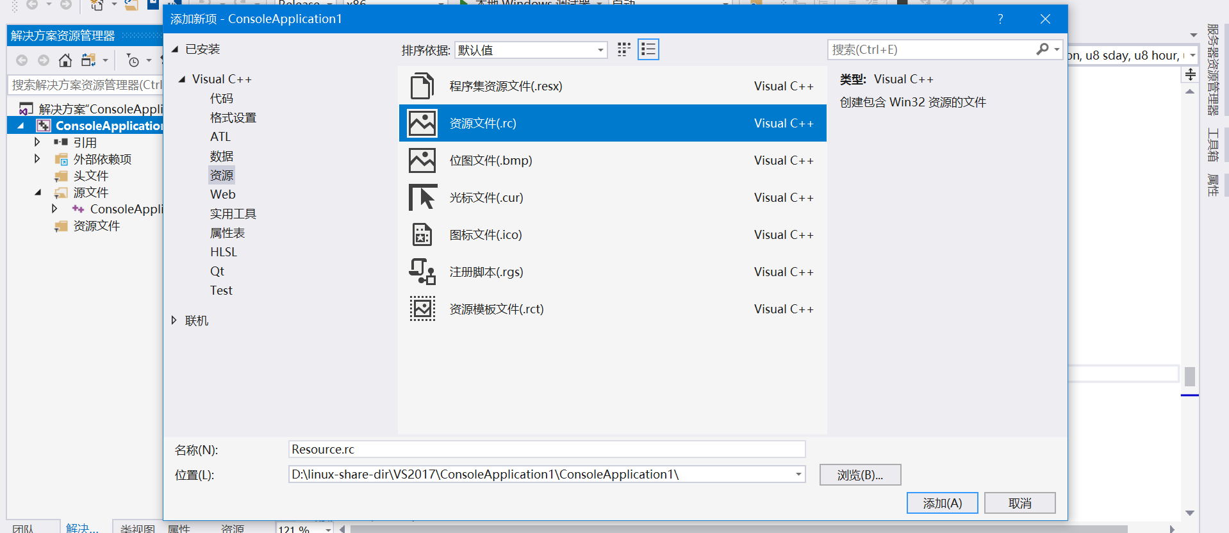The width and height of the screenshot is (1229, 533).
Task: Select 头文件 folder in Solution Explorer
Action: [90, 176]
